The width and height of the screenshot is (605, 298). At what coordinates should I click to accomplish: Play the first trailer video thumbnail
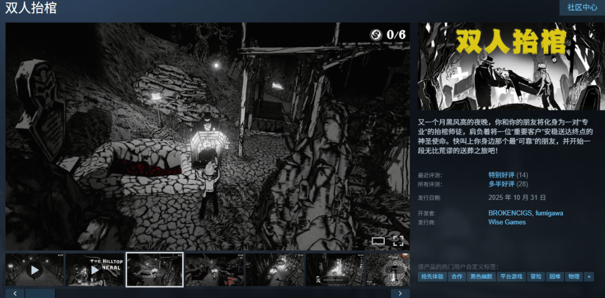(x=35, y=270)
